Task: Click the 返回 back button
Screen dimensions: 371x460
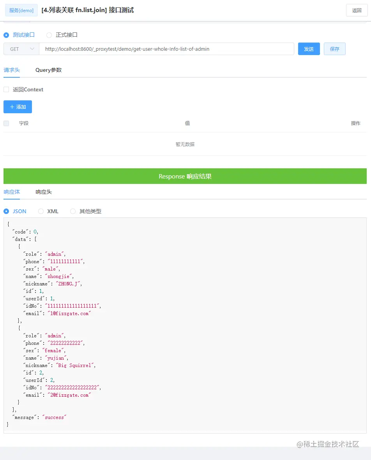Action: [x=357, y=10]
